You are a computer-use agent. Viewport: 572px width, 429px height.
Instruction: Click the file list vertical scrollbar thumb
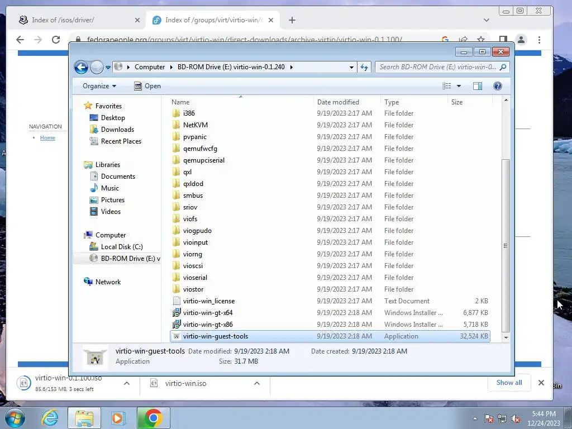click(x=506, y=246)
